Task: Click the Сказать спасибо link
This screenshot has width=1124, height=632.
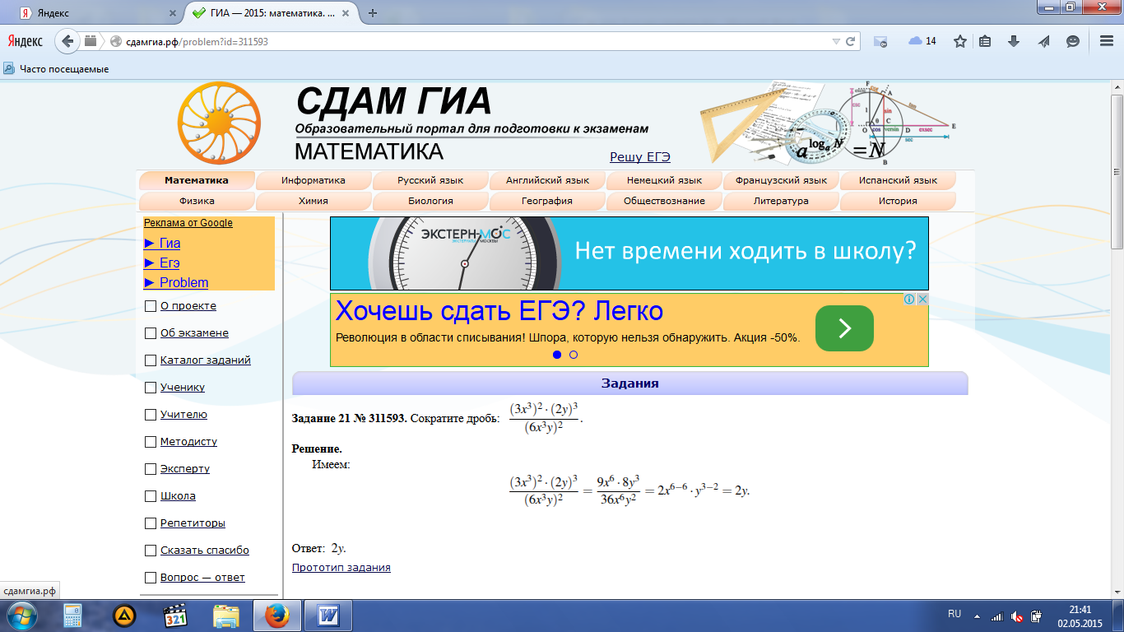Action: click(205, 551)
